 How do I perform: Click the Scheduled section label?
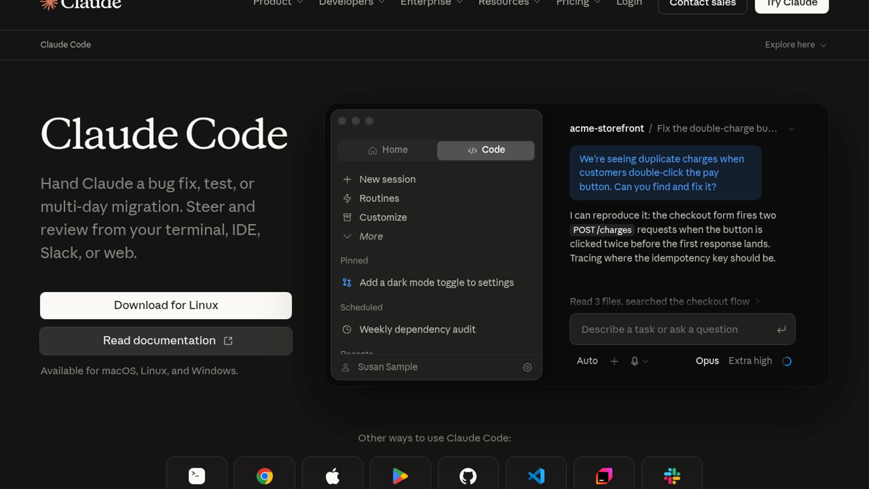click(x=361, y=307)
